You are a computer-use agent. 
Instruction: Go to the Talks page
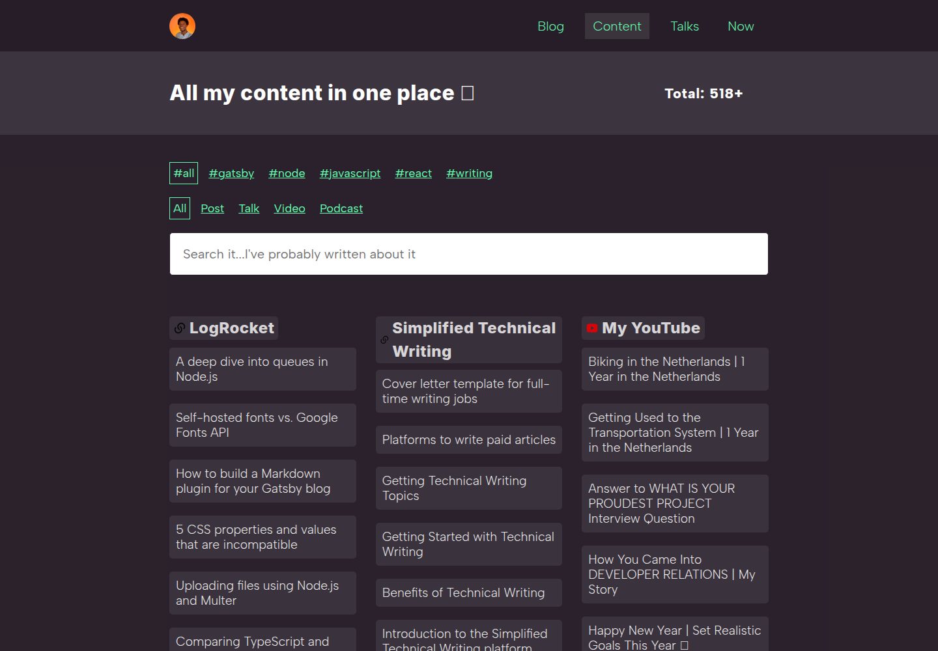(685, 26)
